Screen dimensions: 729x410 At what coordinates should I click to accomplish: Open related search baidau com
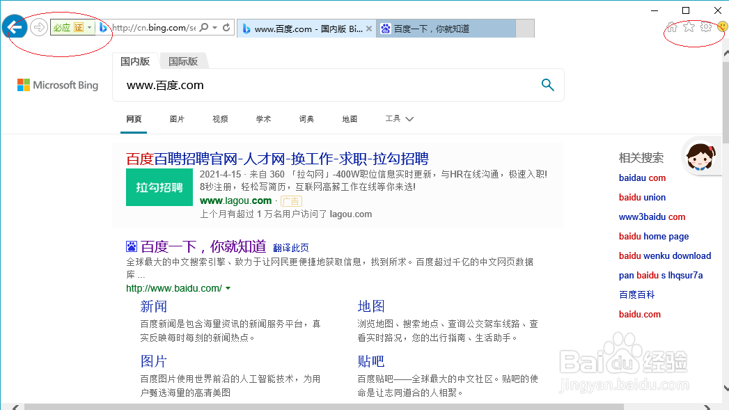click(x=642, y=178)
